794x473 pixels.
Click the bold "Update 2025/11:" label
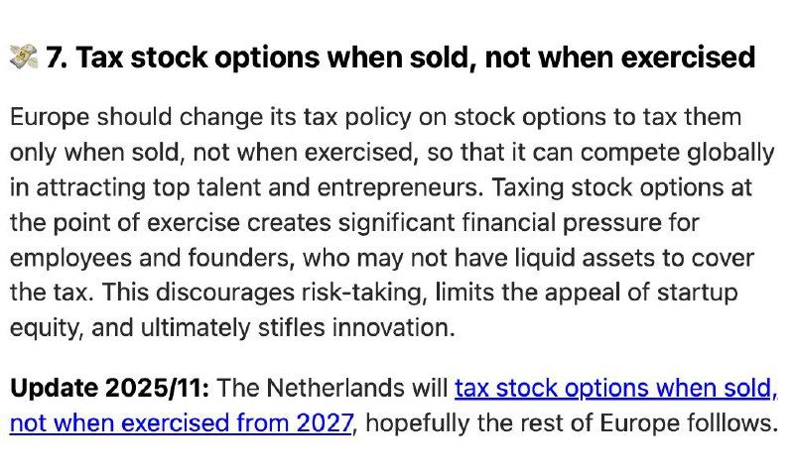coord(109,388)
